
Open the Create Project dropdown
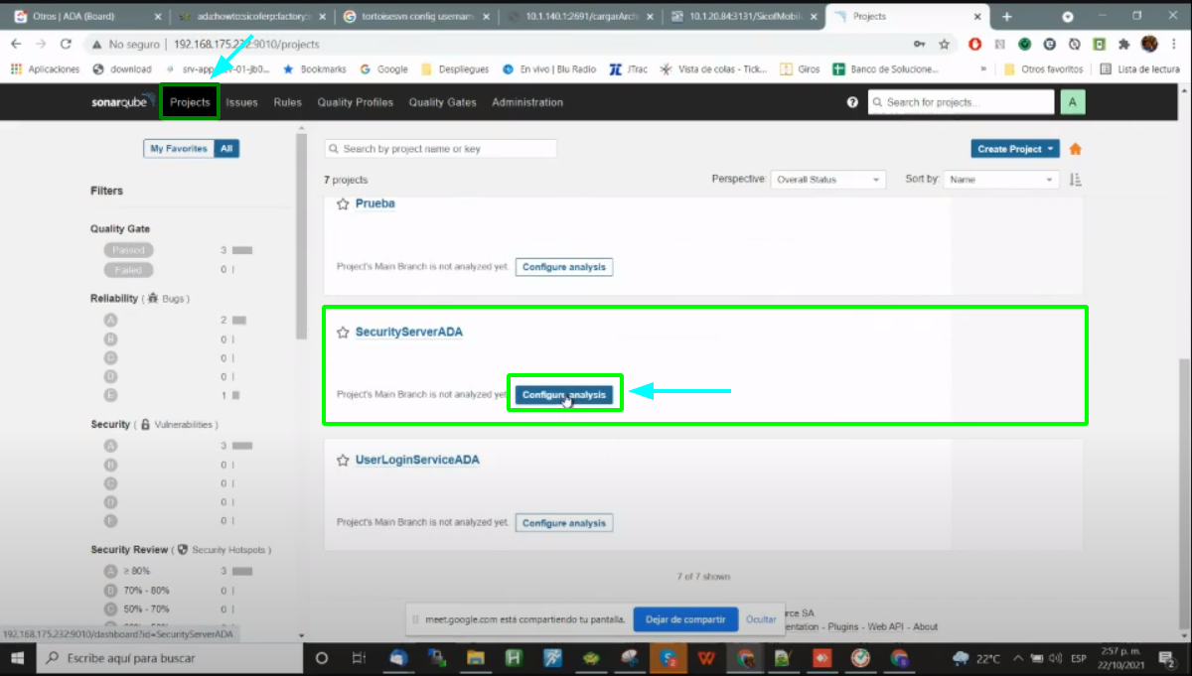pyautogui.click(x=1014, y=149)
